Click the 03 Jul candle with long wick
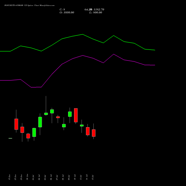 tap(46, 114)
